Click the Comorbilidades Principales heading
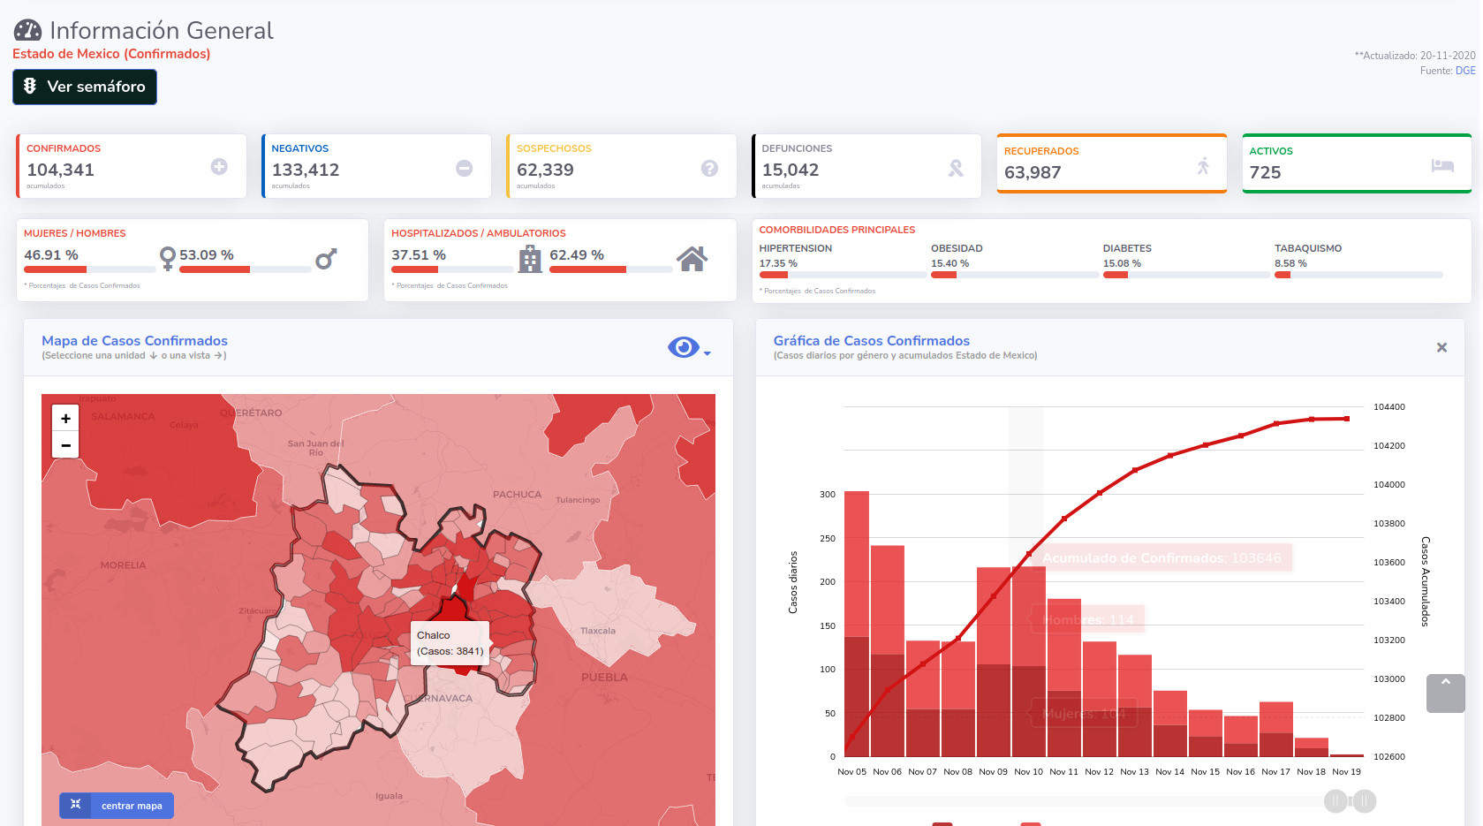1483x826 pixels. [x=837, y=230]
